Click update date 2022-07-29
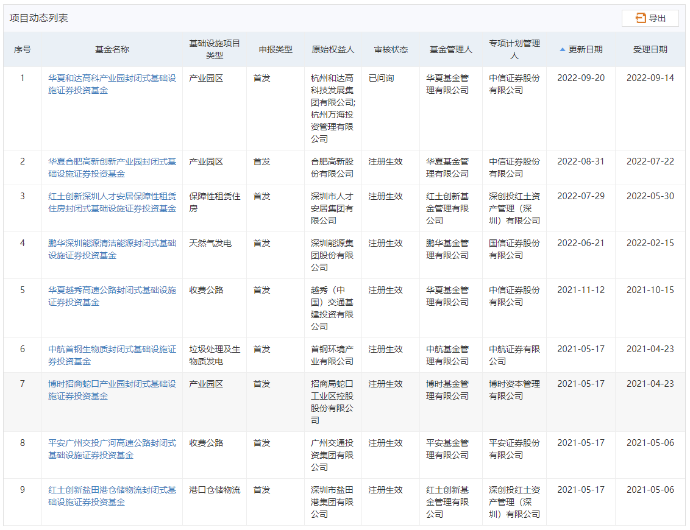This screenshot has height=530, width=690. [581, 197]
